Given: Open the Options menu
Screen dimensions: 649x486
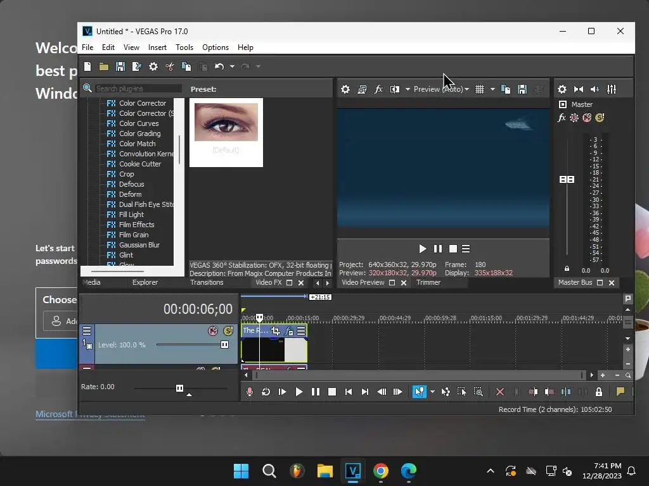Looking at the screenshot, I should click(215, 47).
